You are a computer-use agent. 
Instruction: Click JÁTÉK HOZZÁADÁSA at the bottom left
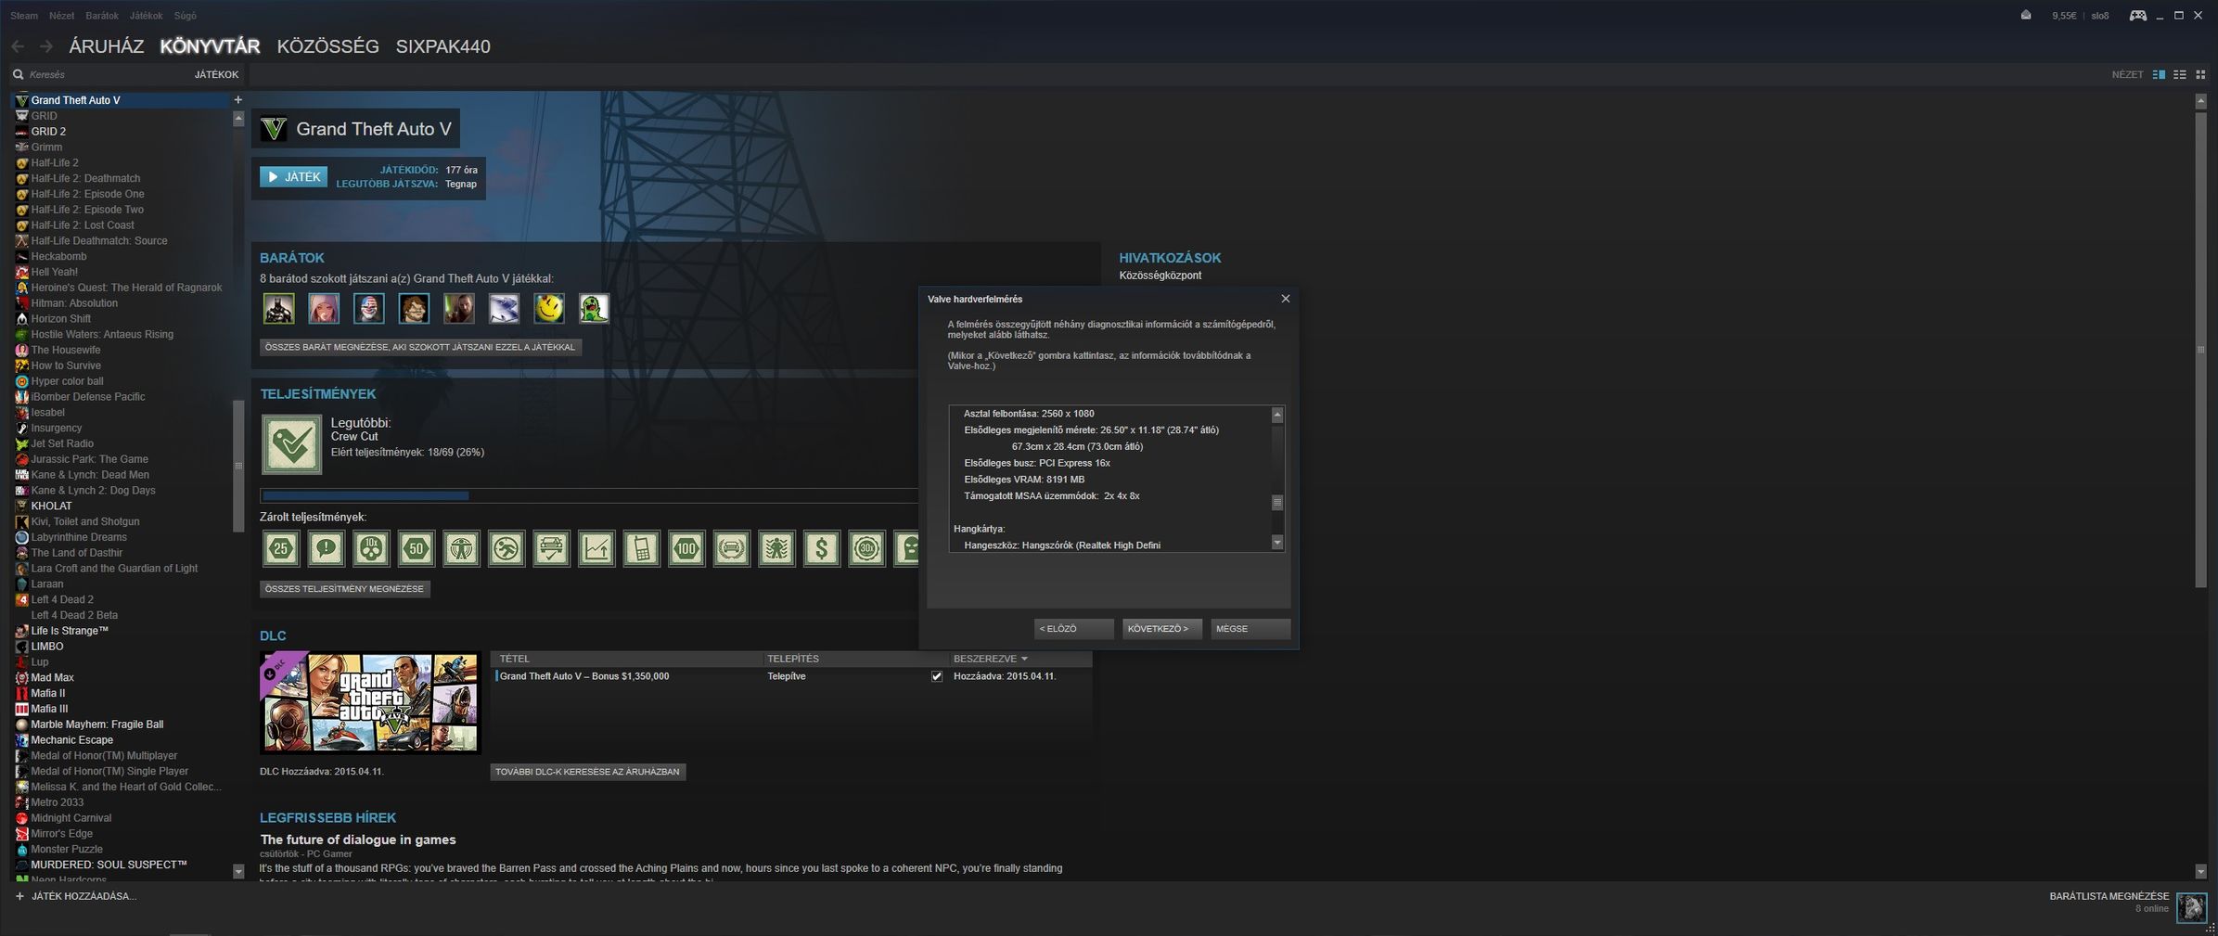(76, 896)
